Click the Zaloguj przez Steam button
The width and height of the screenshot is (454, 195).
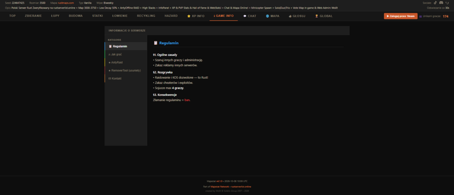pos(401,16)
